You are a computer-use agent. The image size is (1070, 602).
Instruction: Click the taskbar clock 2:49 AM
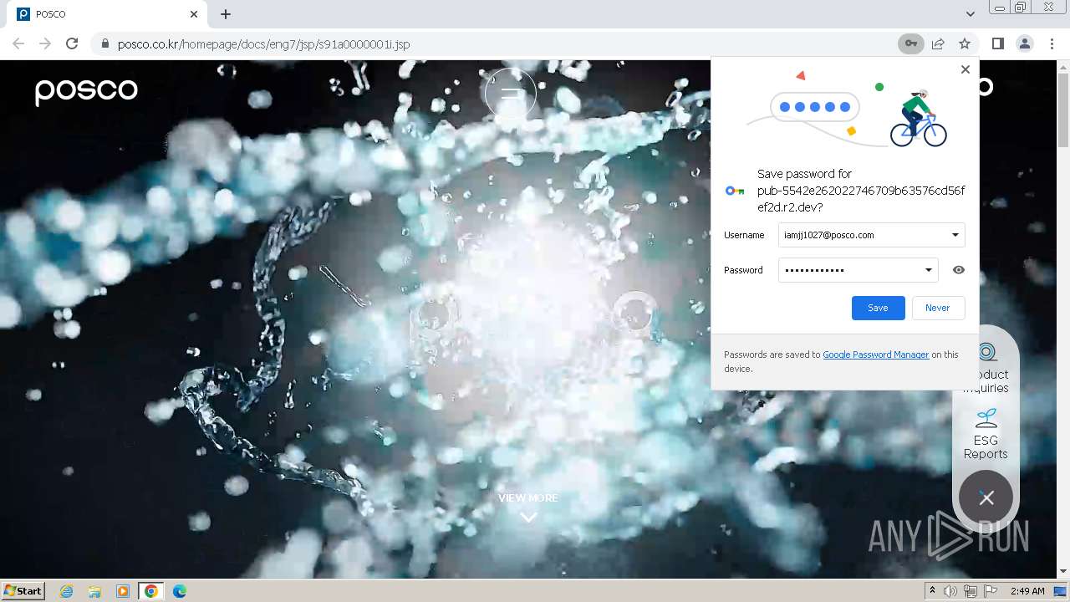click(1027, 591)
